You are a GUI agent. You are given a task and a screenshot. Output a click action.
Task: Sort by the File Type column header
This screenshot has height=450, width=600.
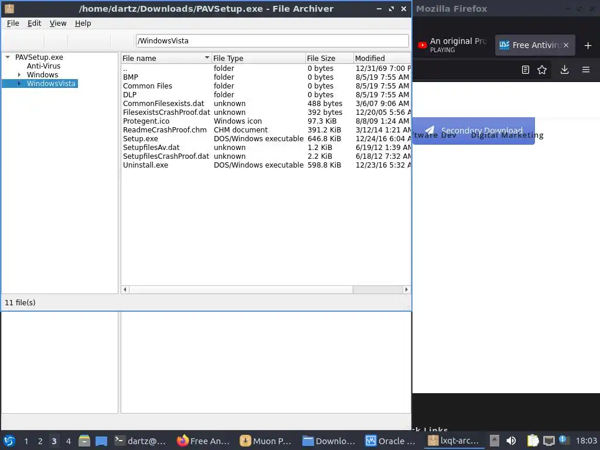pos(258,58)
